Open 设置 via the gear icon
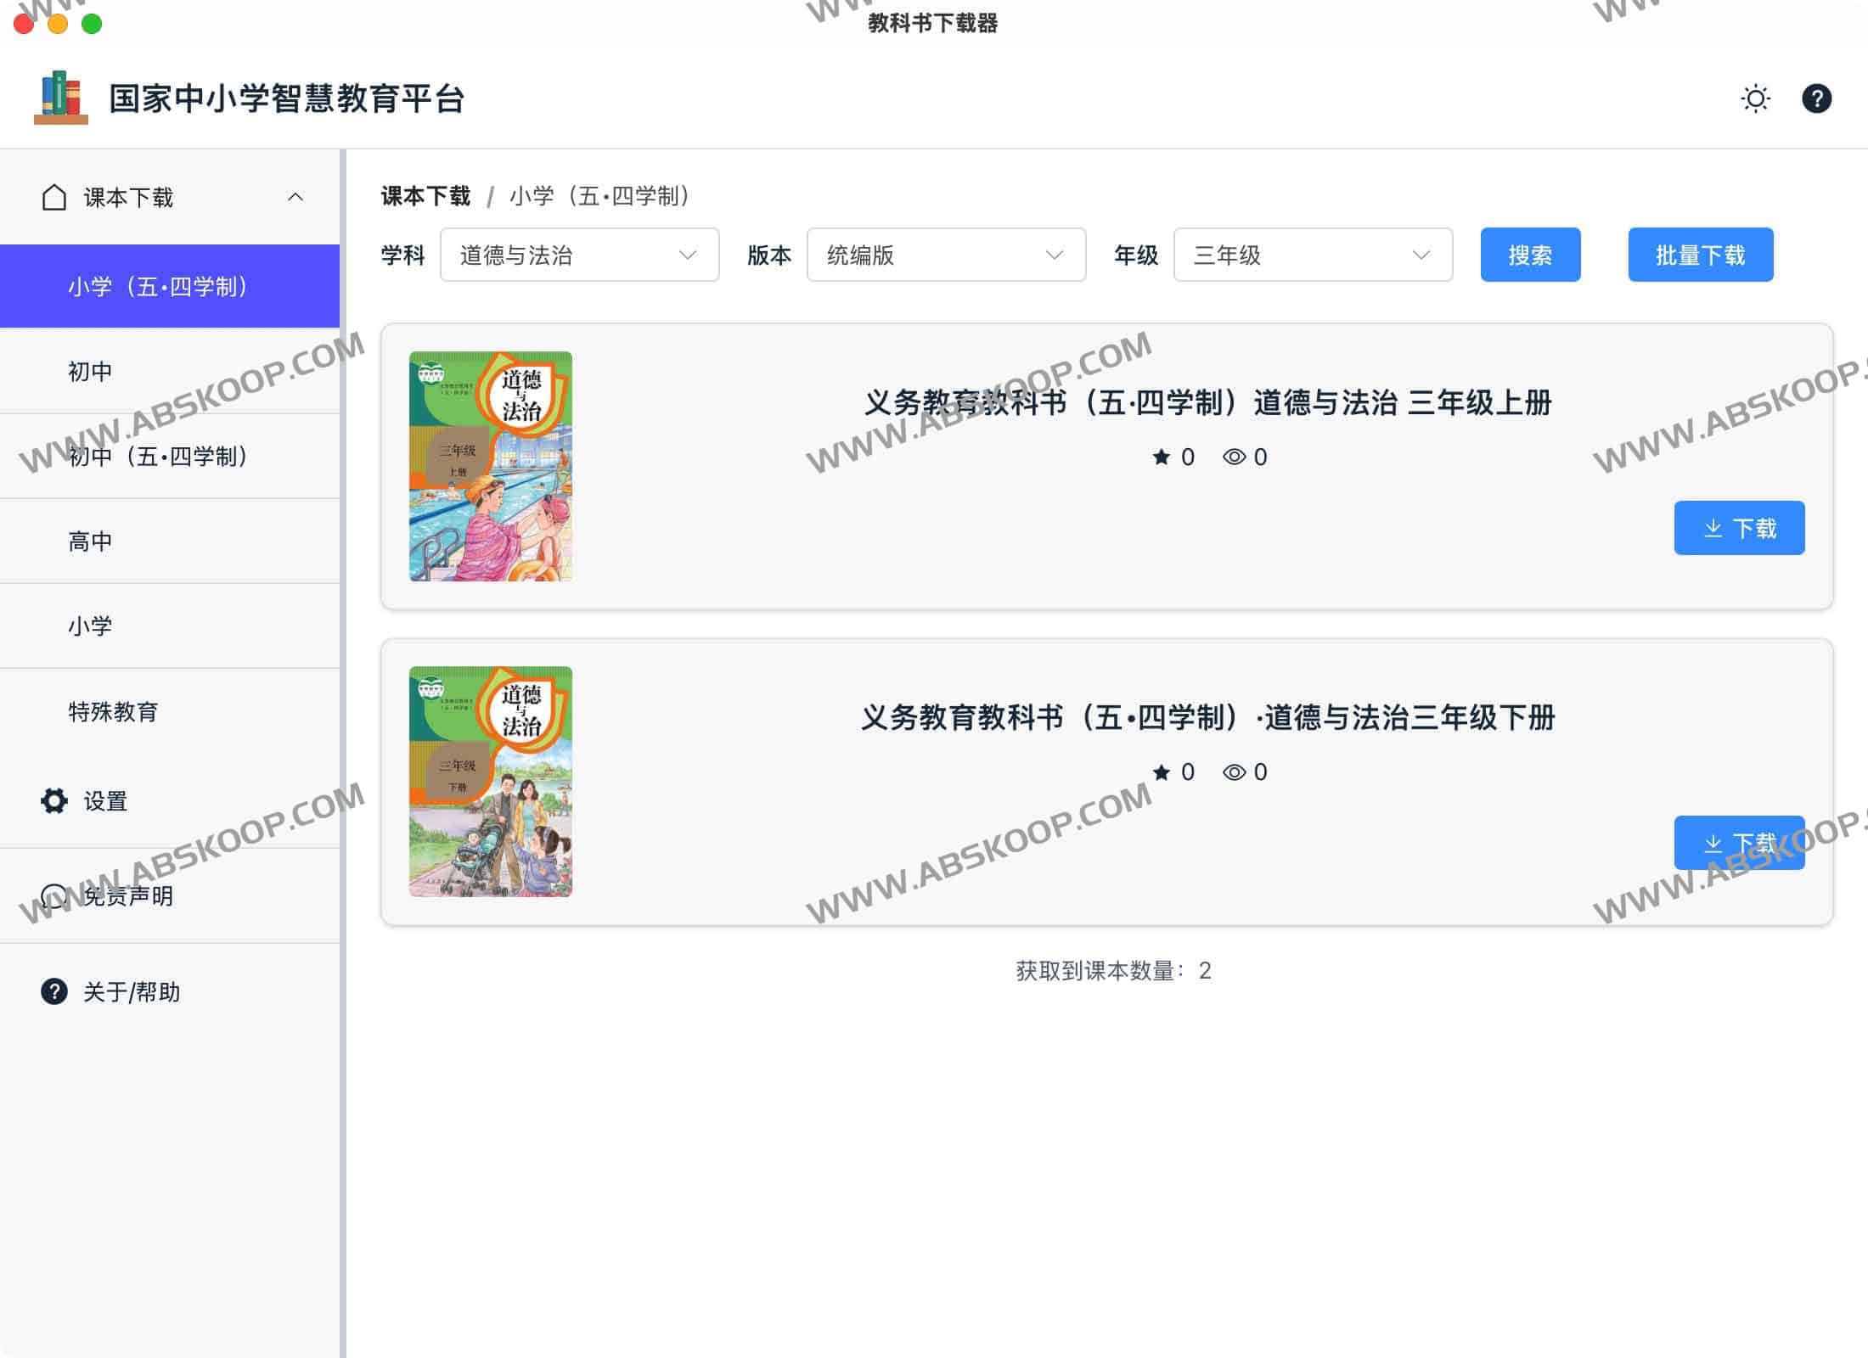The image size is (1868, 1358). pos(53,800)
